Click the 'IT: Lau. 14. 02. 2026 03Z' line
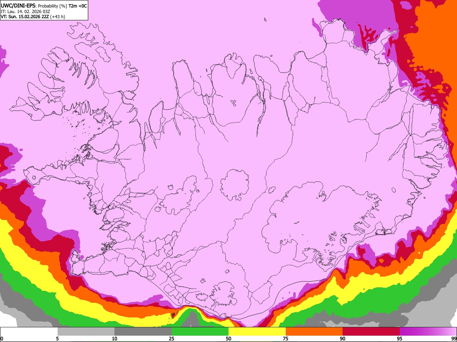Viewport: 457px width, 342px height. 25,11
